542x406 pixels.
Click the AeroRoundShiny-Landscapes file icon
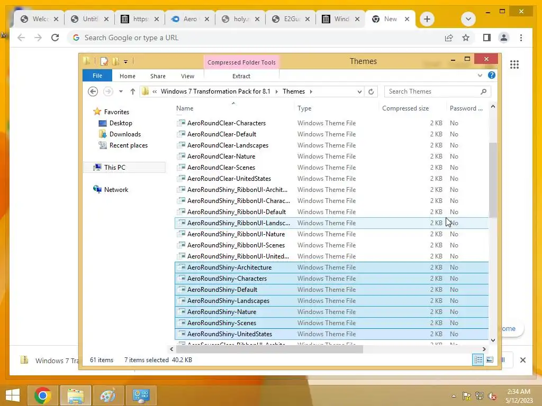click(x=181, y=301)
